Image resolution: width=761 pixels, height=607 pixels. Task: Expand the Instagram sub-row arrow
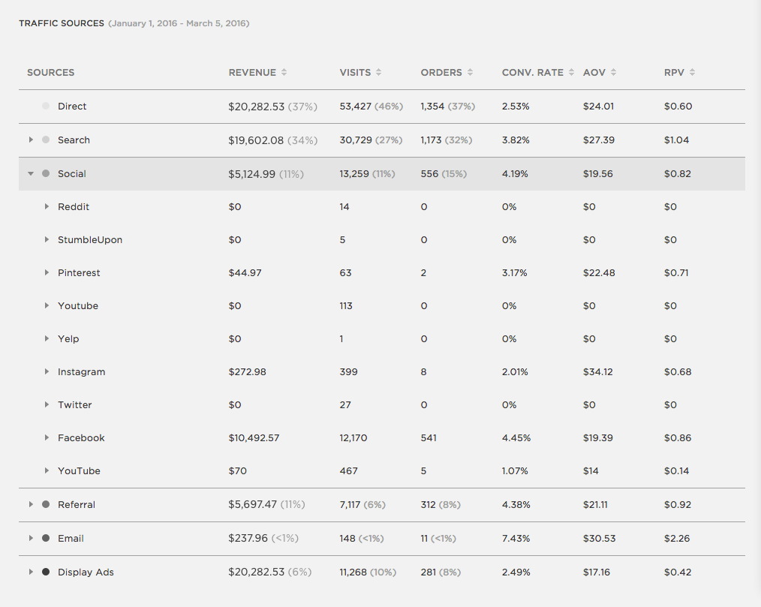click(x=47, y=371)
